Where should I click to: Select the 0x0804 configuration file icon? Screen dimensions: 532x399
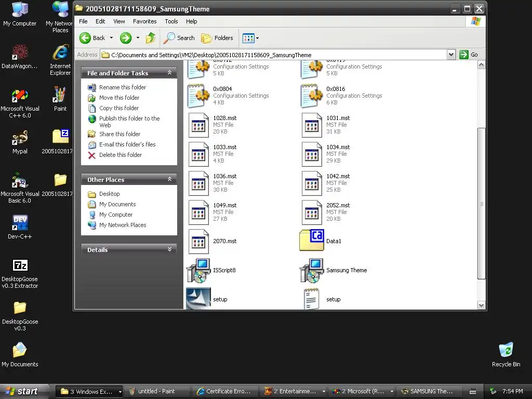coord(198,96)
